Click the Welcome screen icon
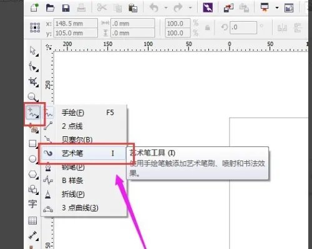 (x=289, y=8)
